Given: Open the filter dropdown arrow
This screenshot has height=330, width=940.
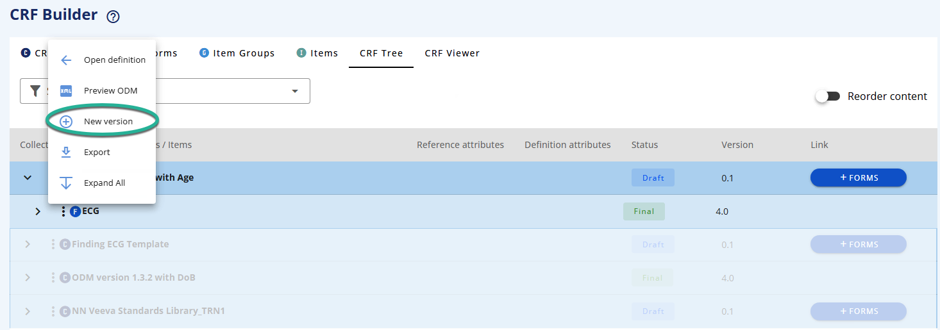Looking at the screenshot, I should (295, 91).
